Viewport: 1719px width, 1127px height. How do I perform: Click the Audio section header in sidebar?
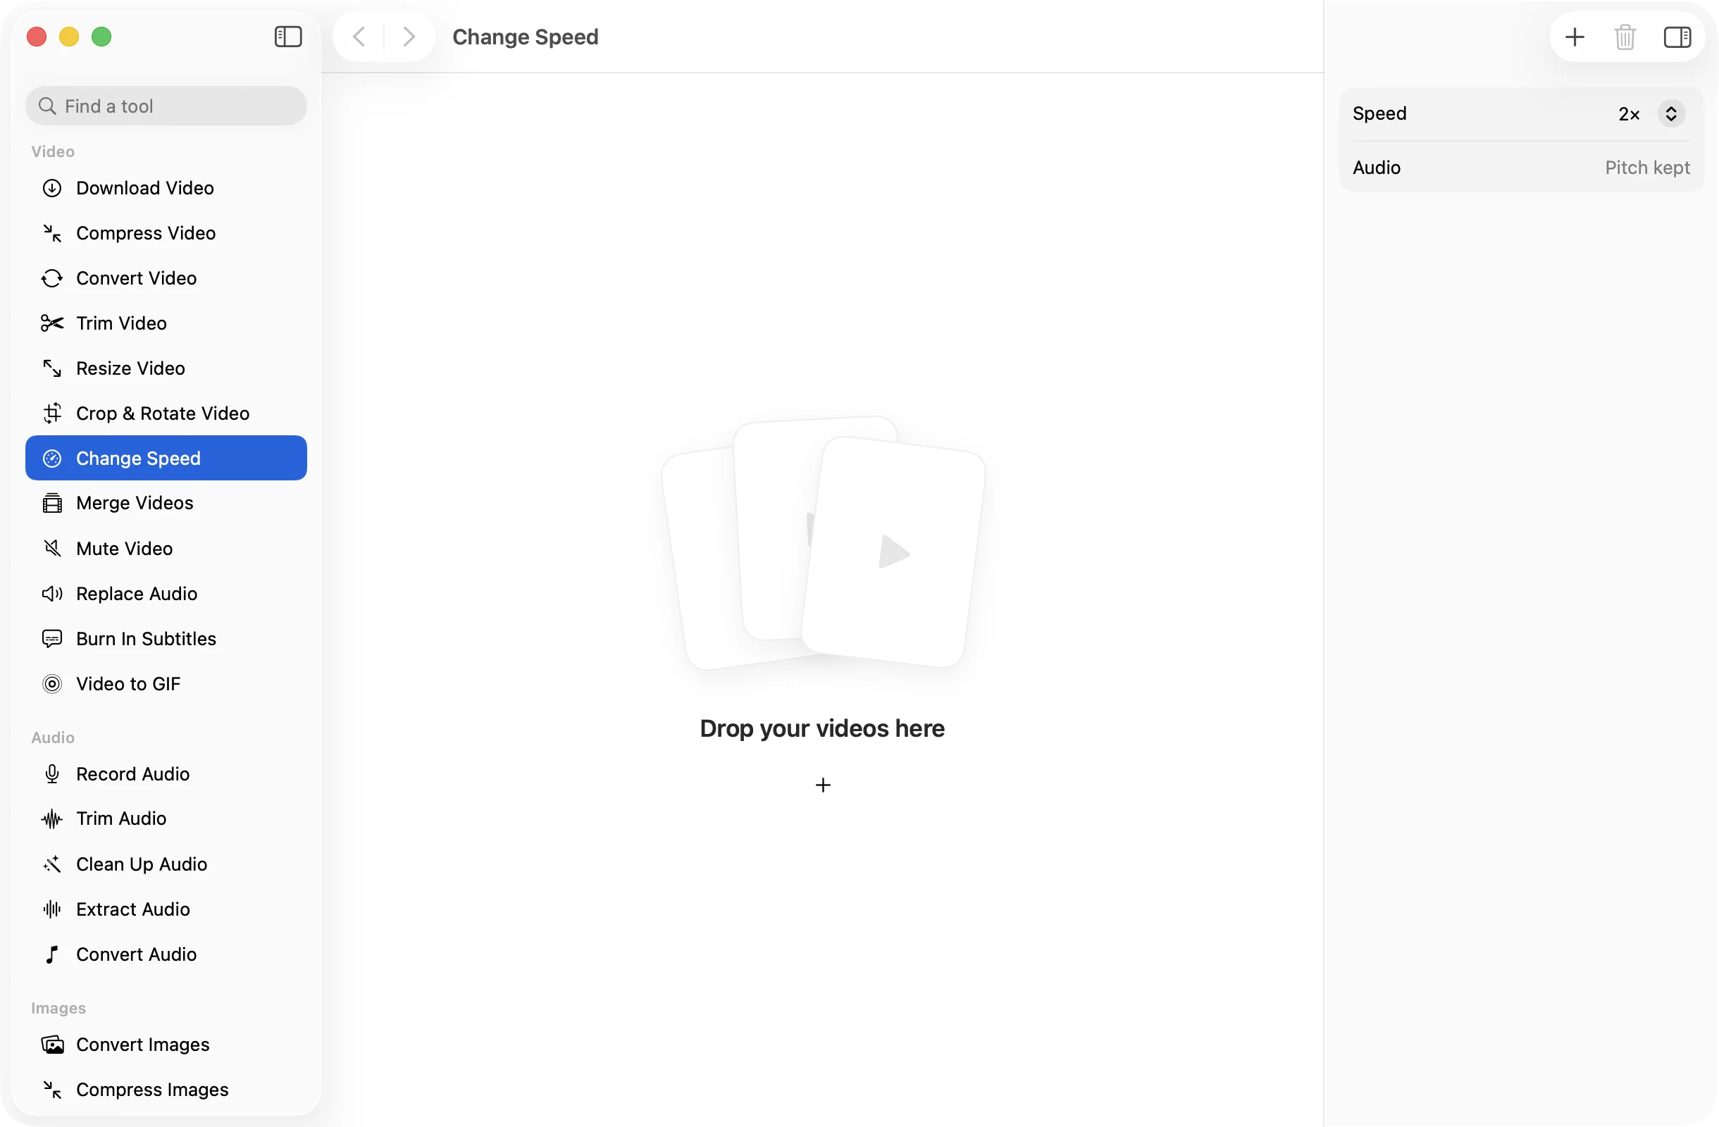[53, 737]
